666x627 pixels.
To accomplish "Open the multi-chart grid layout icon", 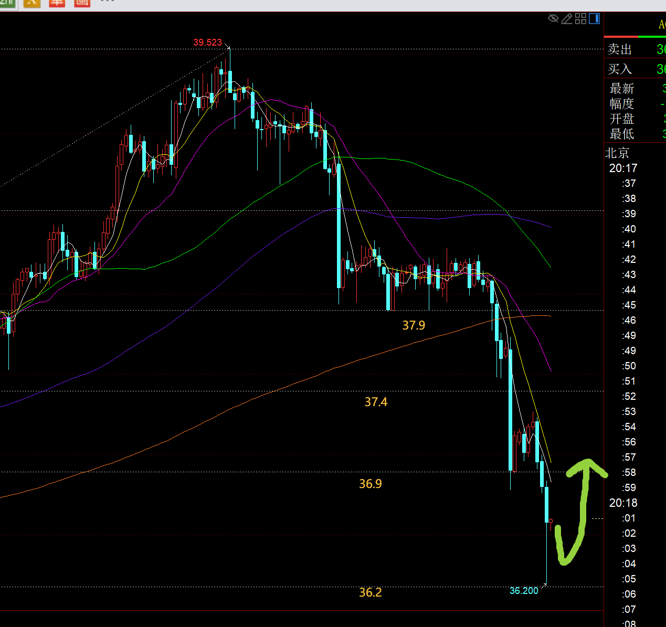I will click(x=580, y=19).
